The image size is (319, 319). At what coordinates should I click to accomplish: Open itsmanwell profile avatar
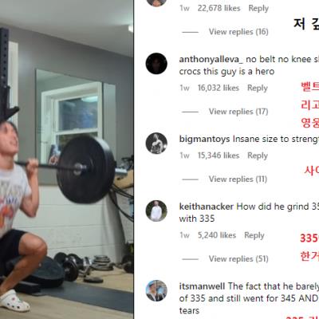coord(156,290)
